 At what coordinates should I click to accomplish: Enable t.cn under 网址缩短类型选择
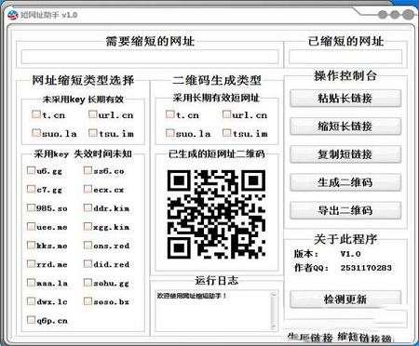tap(36, 114)
